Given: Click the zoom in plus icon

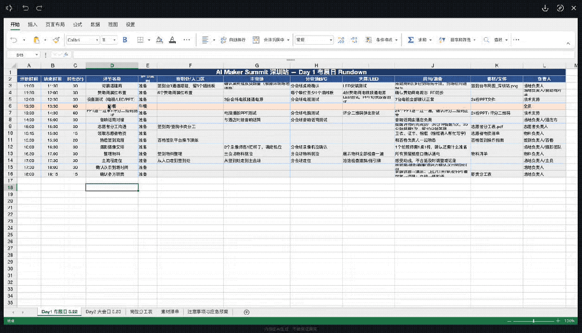Looking at the screenshot, I should 558,321.
